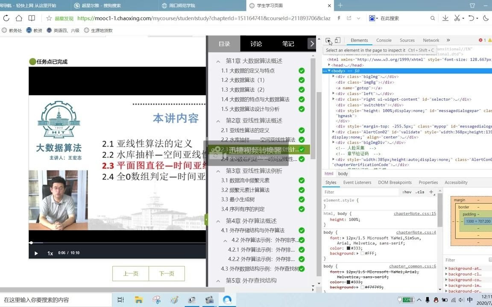Image resolution: width=492 pixels, height=307 pixels.
Task: Activate DevTools element inspector icon
Action: pyautogui.click(x=328, y=41)
